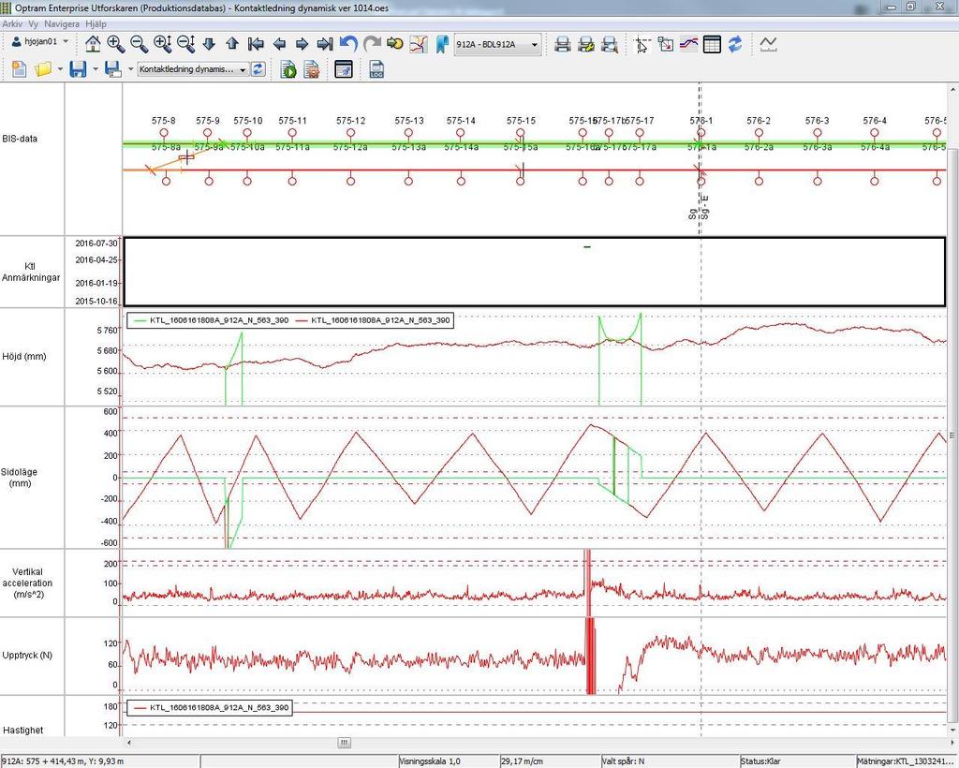Zoom out with the magnifier minus icon
Viewport: 959px width, 768px height.
pyautogui.click(x=139, y=44)
